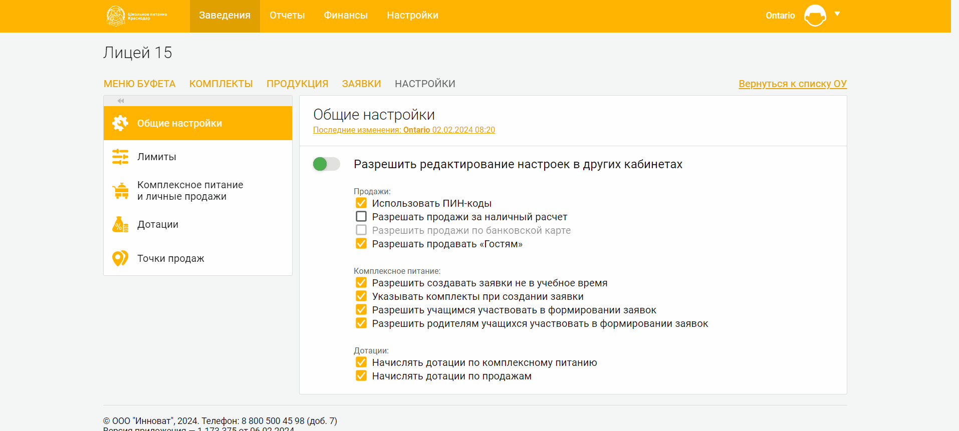Image resolution: width=959 pixels, height=431 pixels.
Task: Disable Начислять дотации по продажам checkbox
Action: click(361, 375)
